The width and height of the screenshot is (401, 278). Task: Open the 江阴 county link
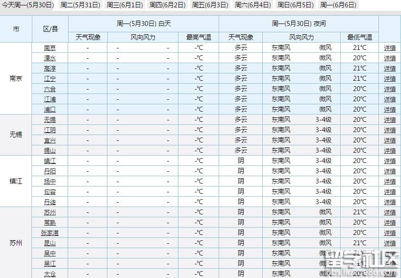tap(50, 130)
